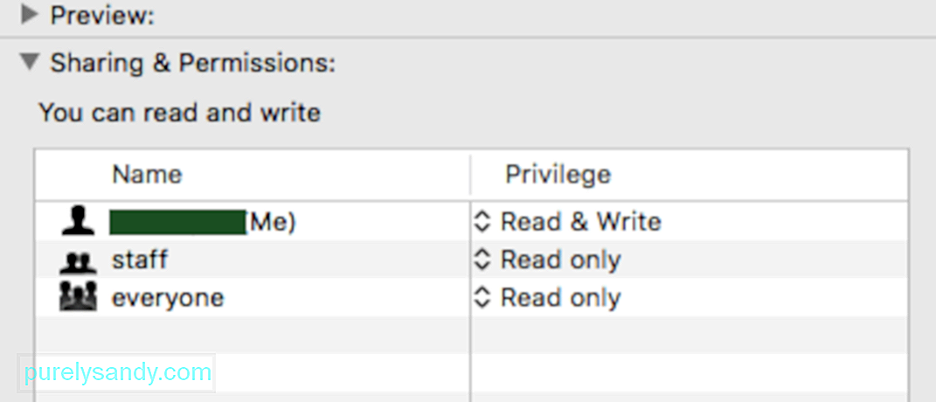Click the Preview section label
This screenshot has width=936, height=402.
pos(102,16)
